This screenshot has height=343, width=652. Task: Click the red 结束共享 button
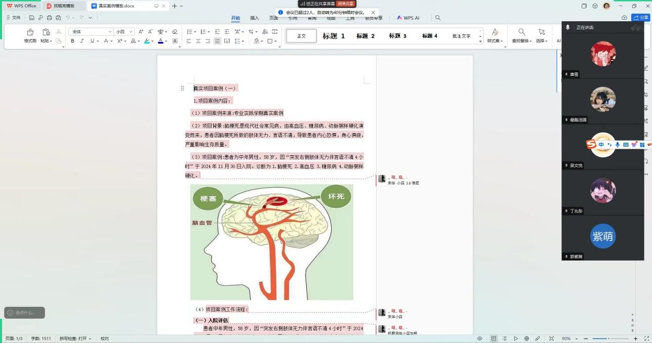click(x=345, y=4)
